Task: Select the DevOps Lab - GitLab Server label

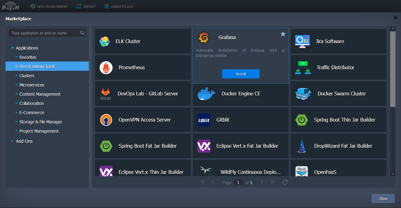Action: [x=148, y=94]
